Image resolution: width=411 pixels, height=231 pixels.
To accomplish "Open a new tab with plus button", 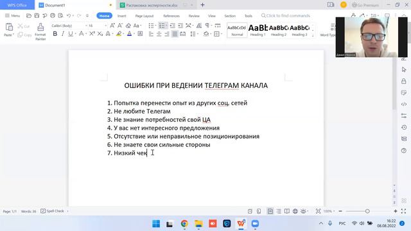I will 203,5.
